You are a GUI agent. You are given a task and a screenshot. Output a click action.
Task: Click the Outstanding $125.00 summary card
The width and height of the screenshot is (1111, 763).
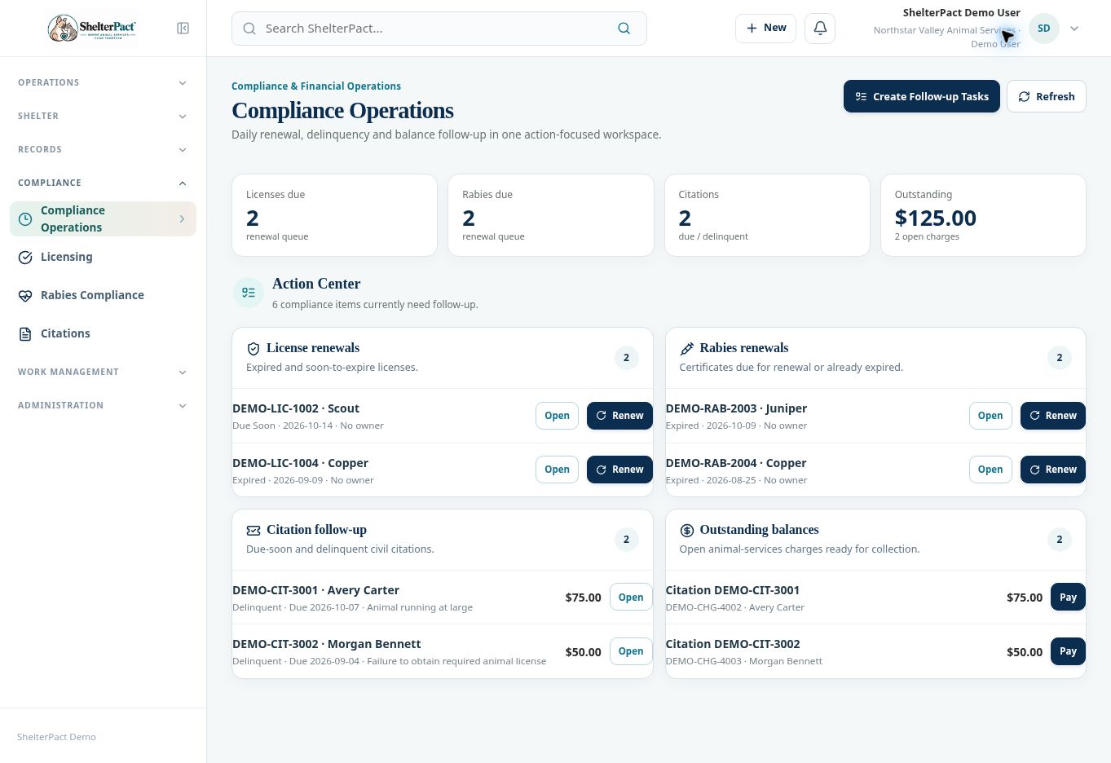983,215
